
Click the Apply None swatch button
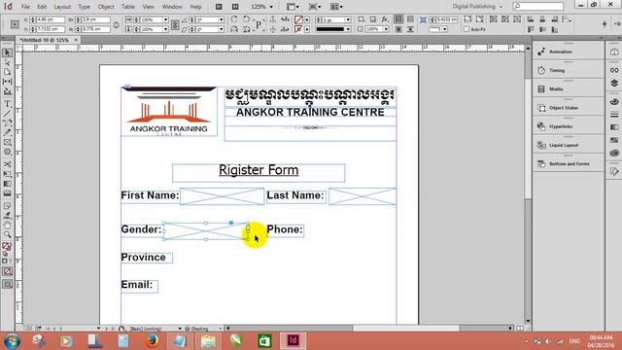(7, 271)
